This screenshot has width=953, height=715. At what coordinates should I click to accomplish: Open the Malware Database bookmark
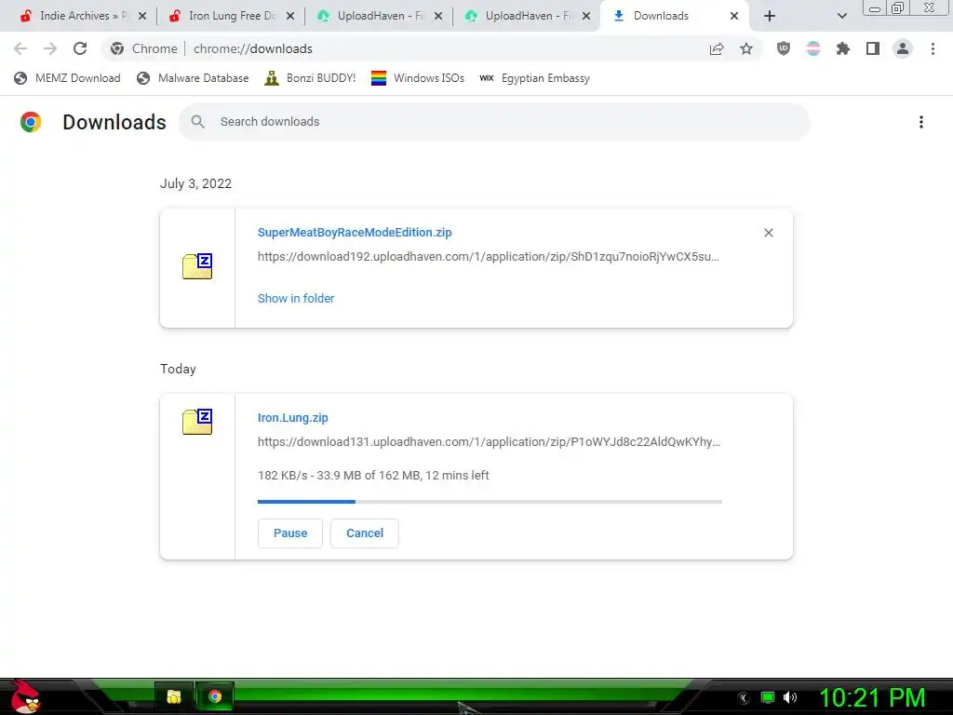click(193, 78)
